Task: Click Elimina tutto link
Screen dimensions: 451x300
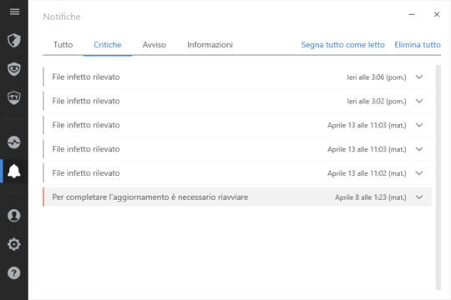Action: tap(418, 45)
